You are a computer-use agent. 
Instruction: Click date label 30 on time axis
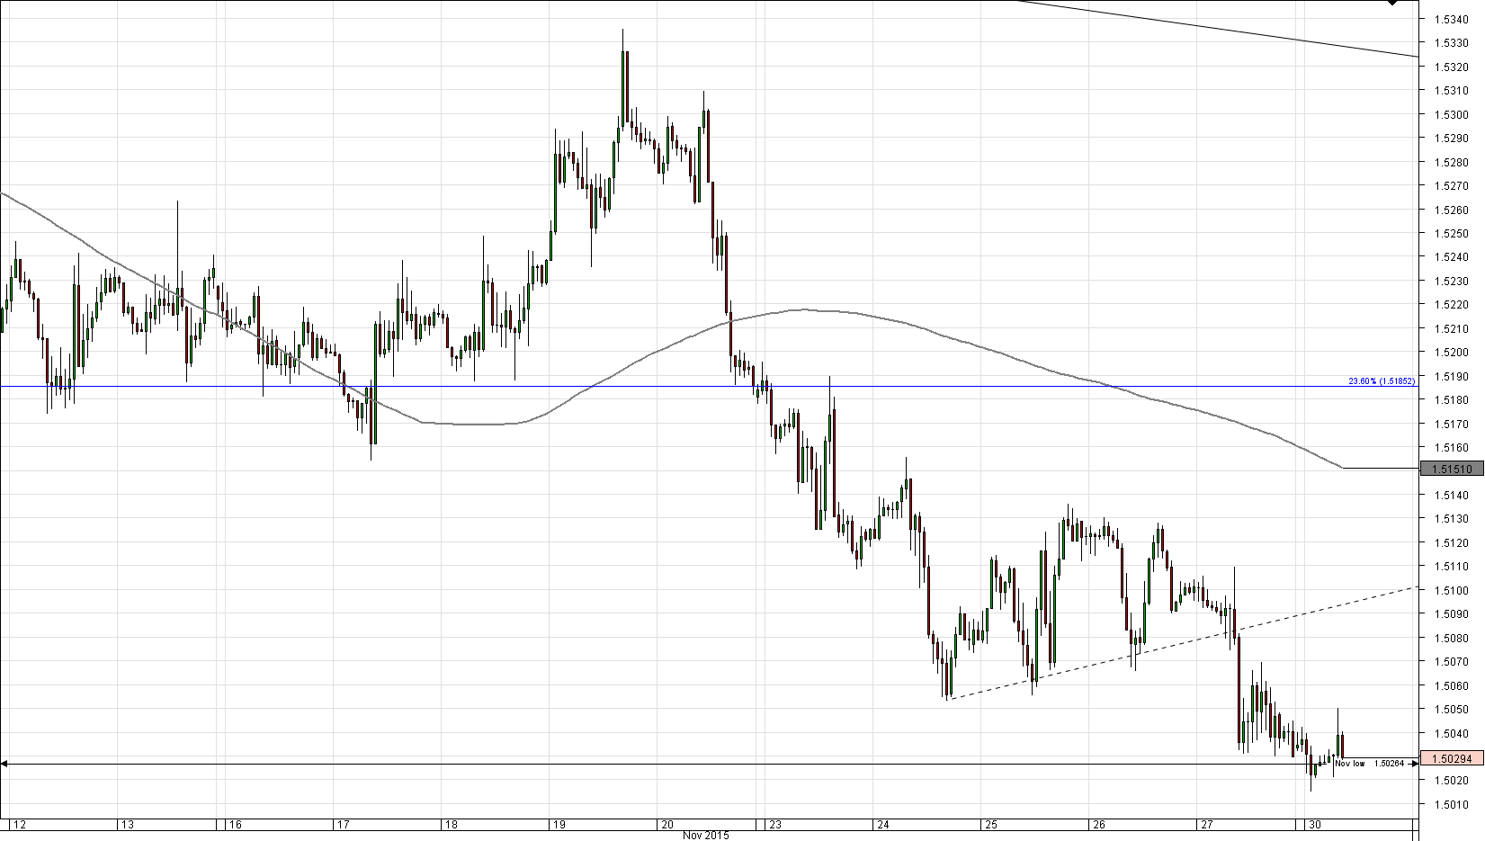(x=1314, y=824)
